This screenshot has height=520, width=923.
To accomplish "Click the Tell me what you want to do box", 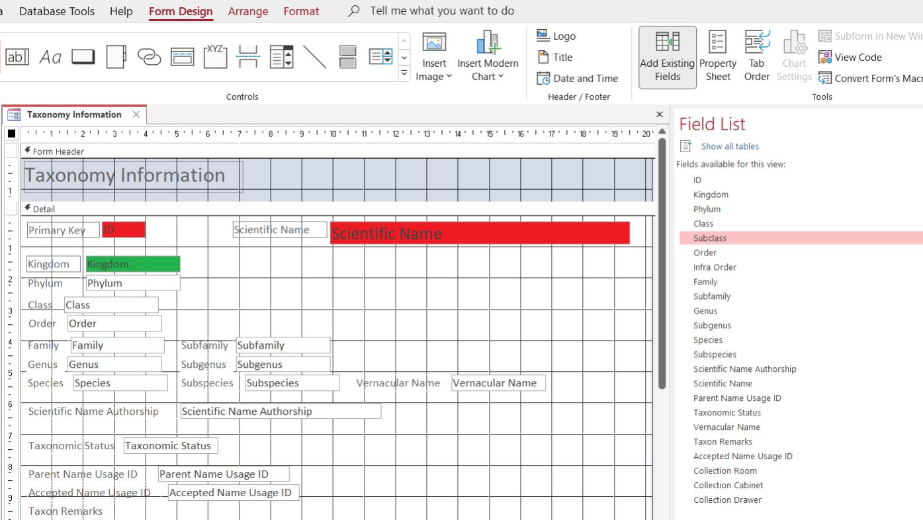I will tap(442, 11).
